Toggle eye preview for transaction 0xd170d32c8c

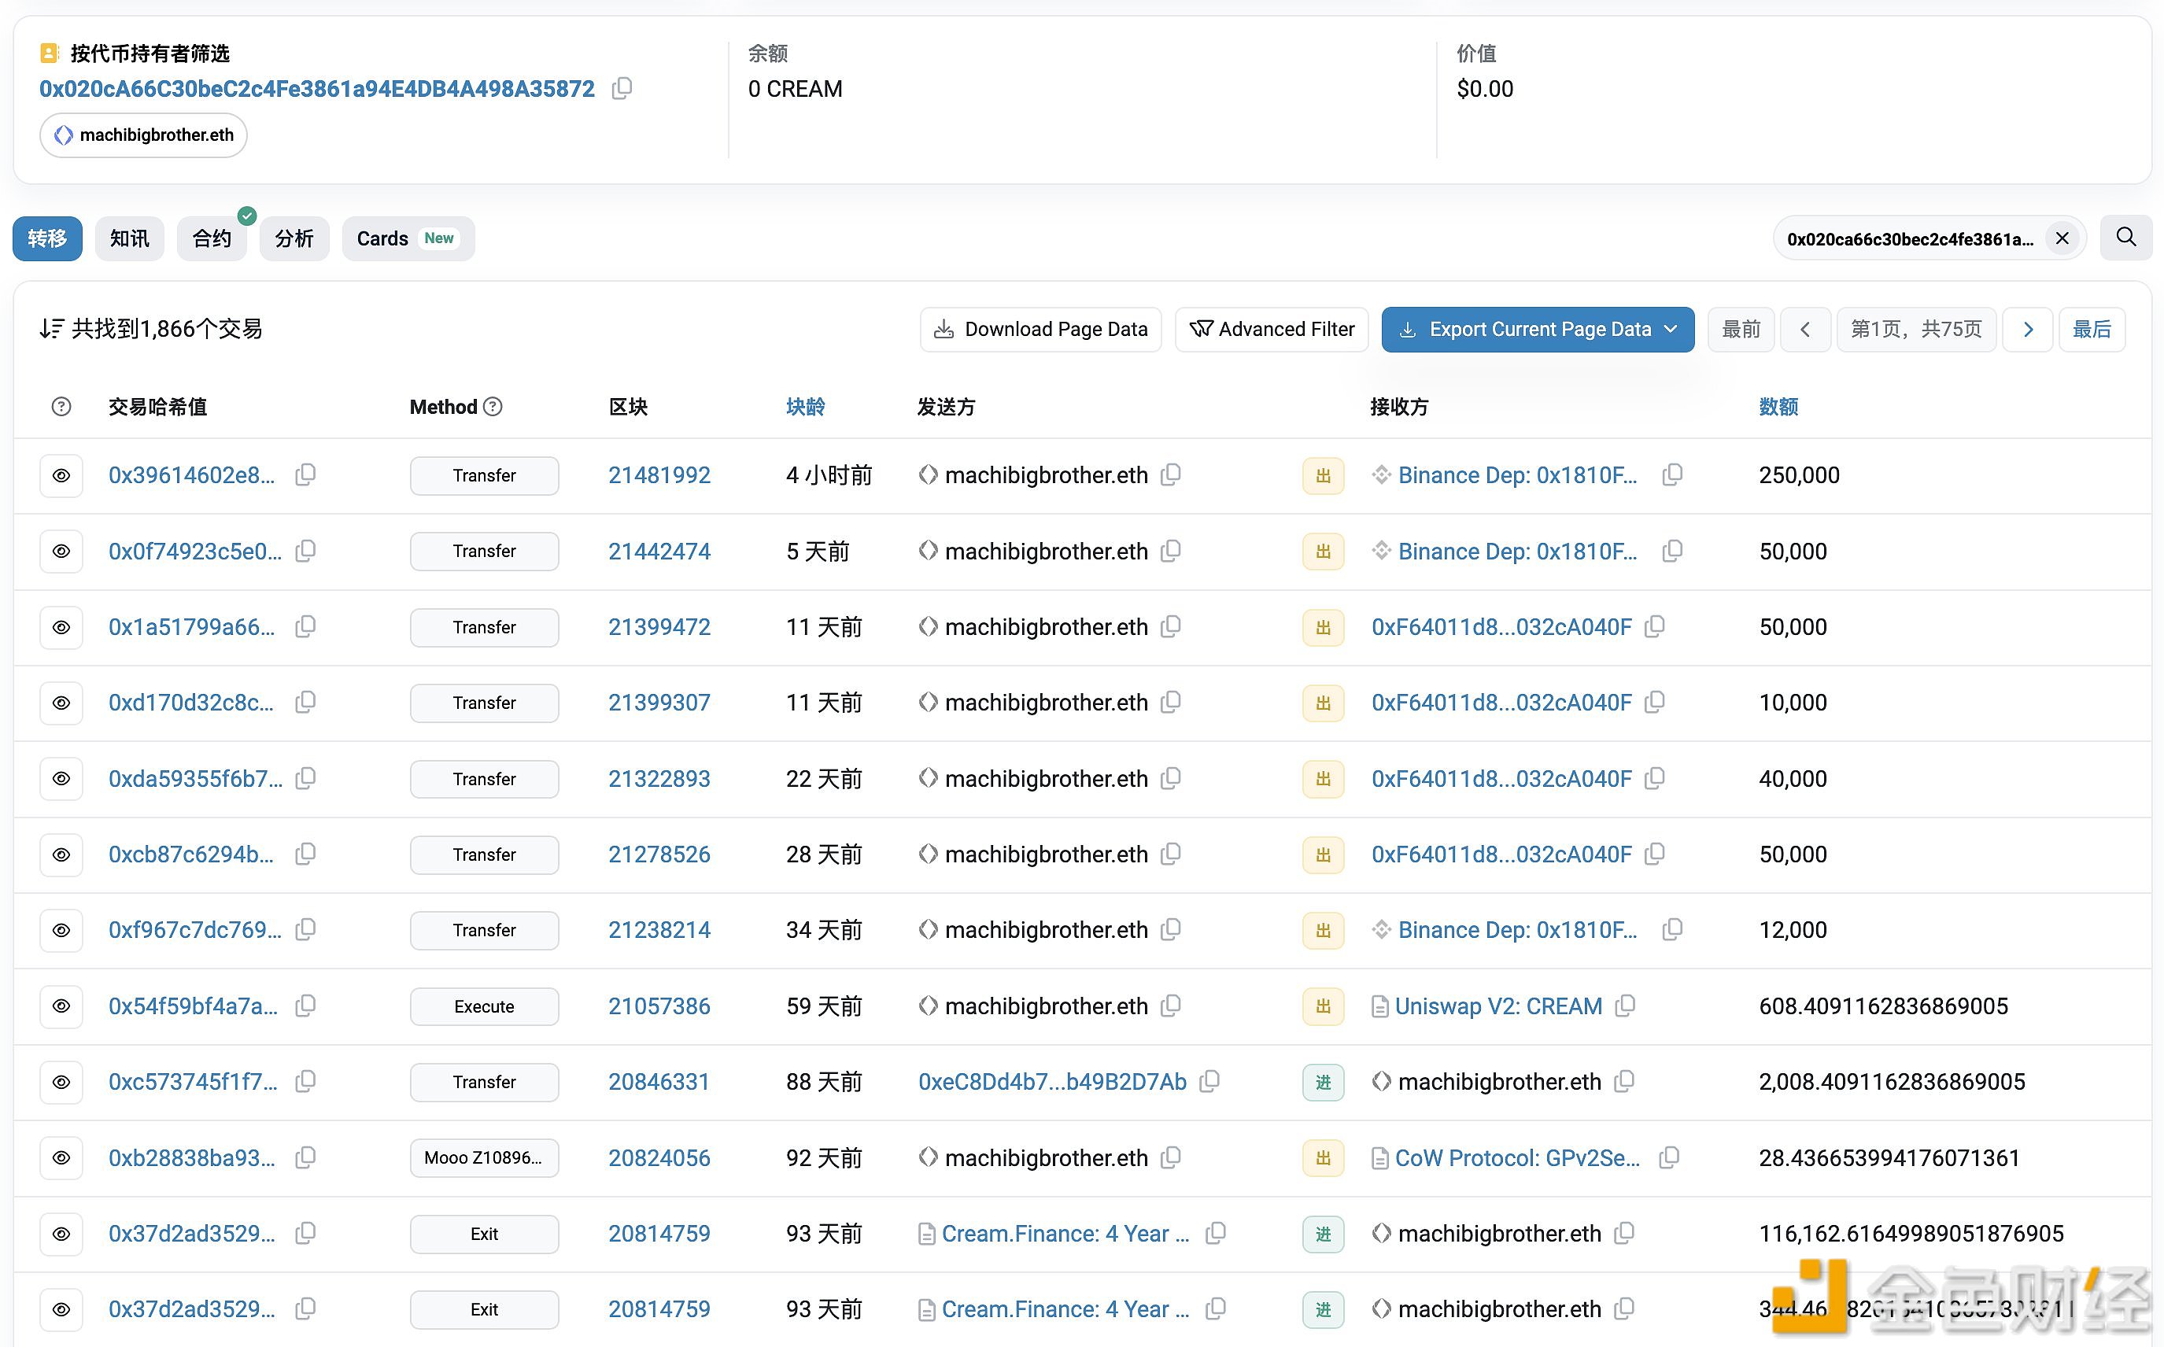[61, 703]
